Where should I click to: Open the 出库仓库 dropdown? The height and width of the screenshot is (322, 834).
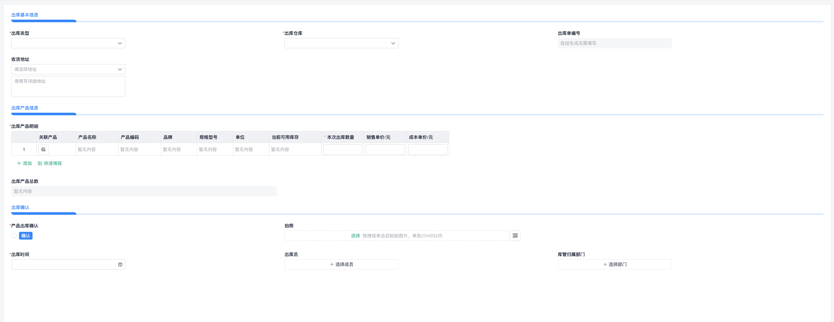pos(341,43)
